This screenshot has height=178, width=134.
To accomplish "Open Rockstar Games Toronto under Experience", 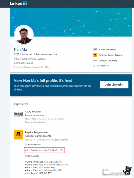I will (x=38, y=136).
